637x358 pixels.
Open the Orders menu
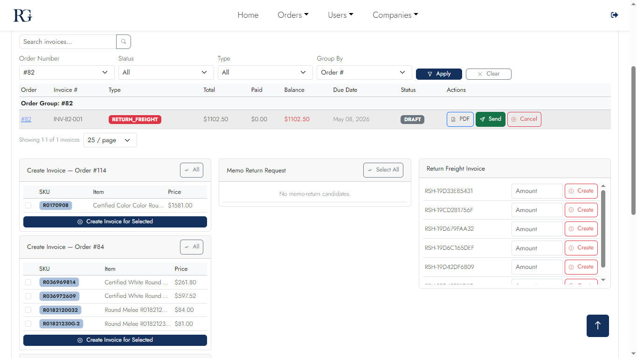293,14
